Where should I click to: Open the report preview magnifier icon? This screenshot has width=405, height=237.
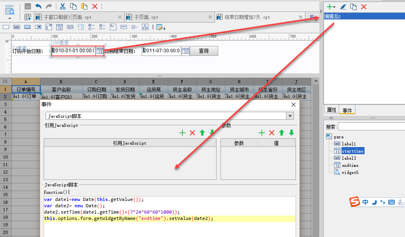click(10, 10)
